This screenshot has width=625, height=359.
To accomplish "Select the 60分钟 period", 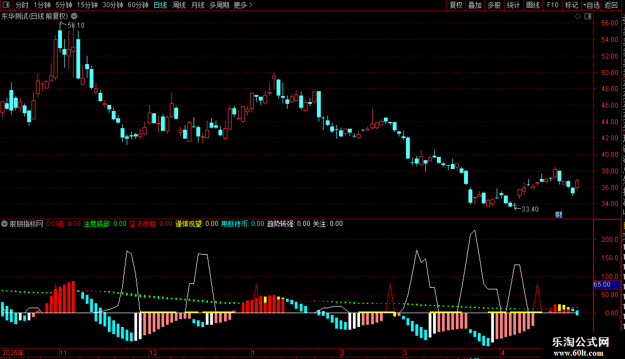I will (138, 5).
